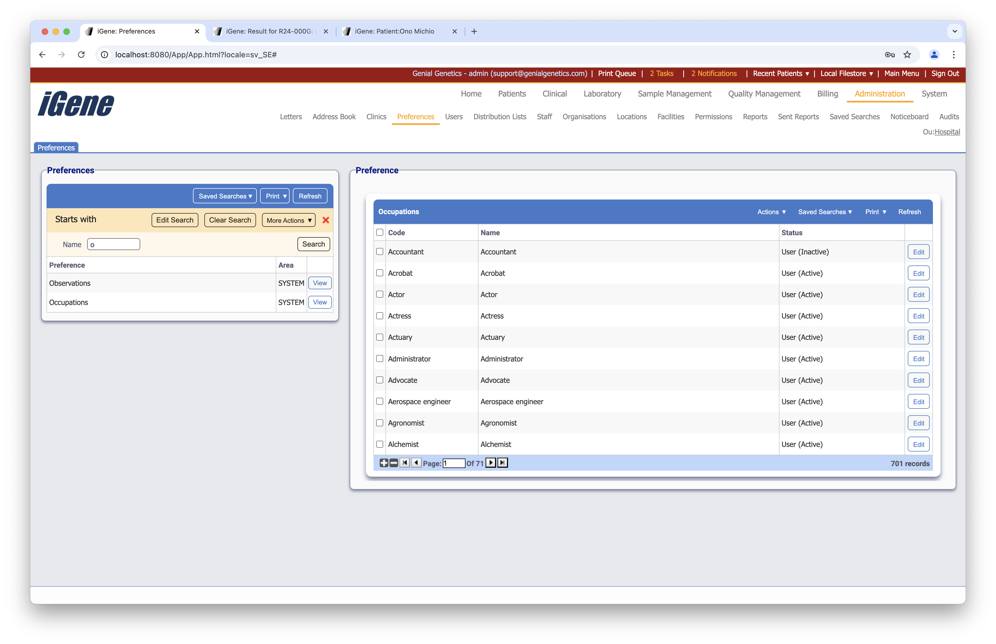Image resolution: width=996 pixels, height=644 pixels.
Task: Bookmark page with star icon
Action: click(907, 55)
